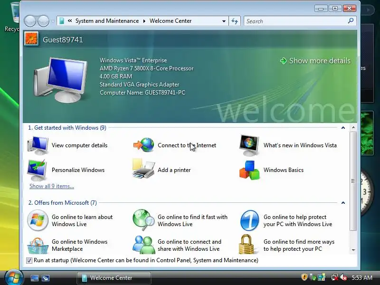Click the large computer monitor image
The width and height of the screenshot is (380, 285).
pos(61,80)
